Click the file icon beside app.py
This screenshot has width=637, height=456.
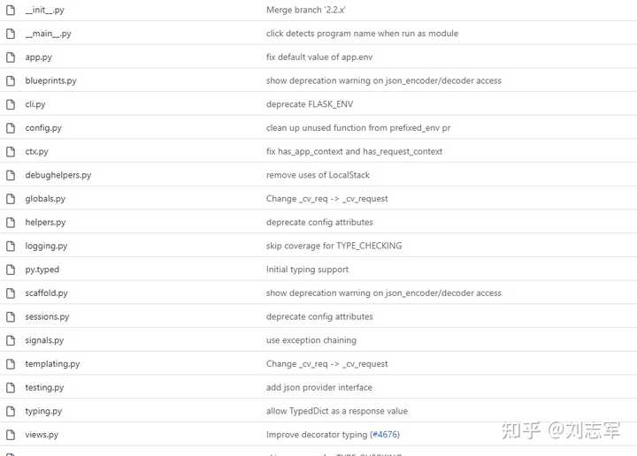tap(11, 57)
